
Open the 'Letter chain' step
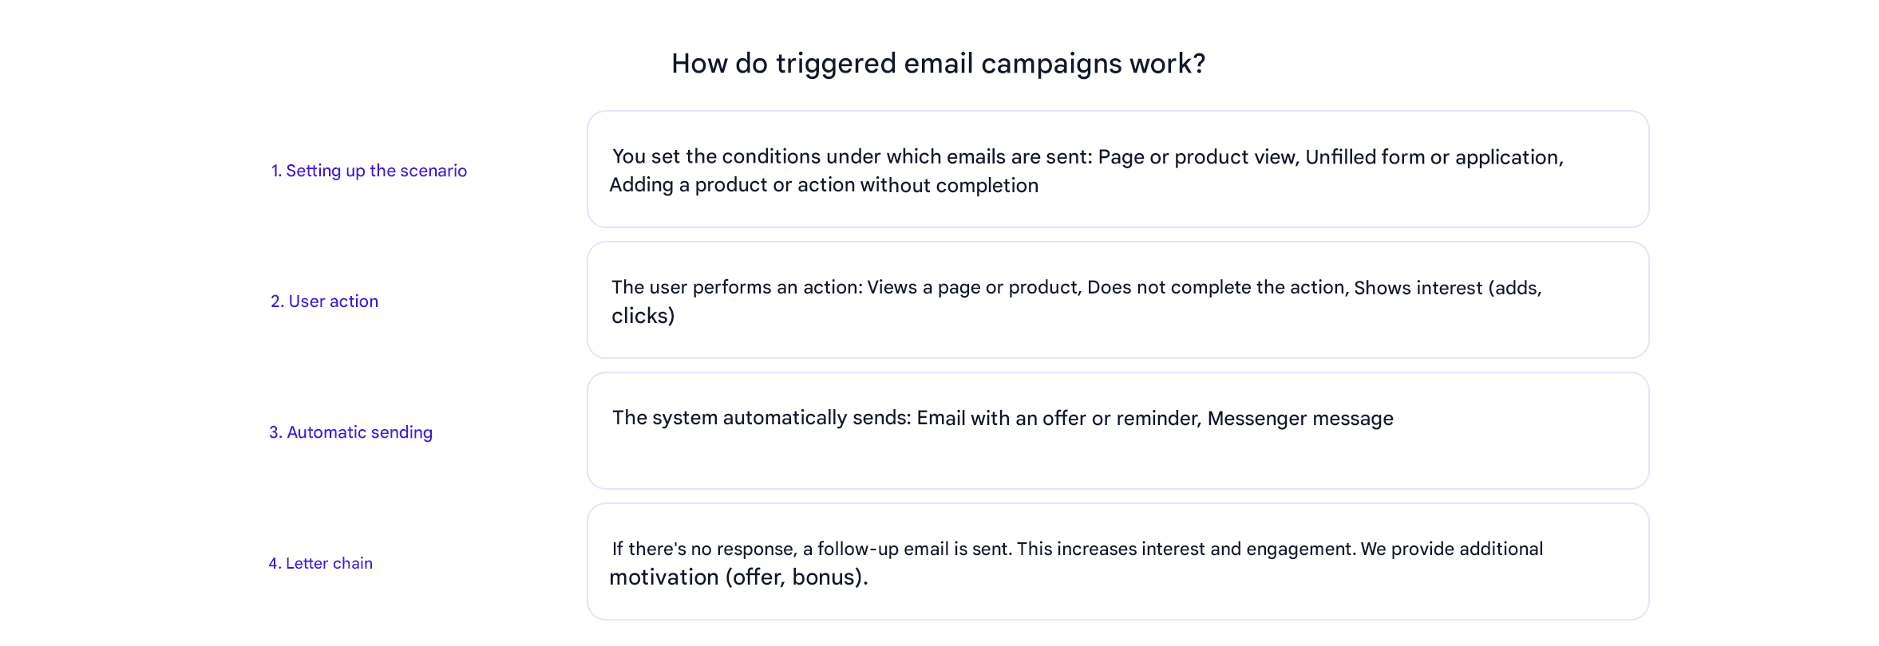pyautogui.click(x=320, y=563)
